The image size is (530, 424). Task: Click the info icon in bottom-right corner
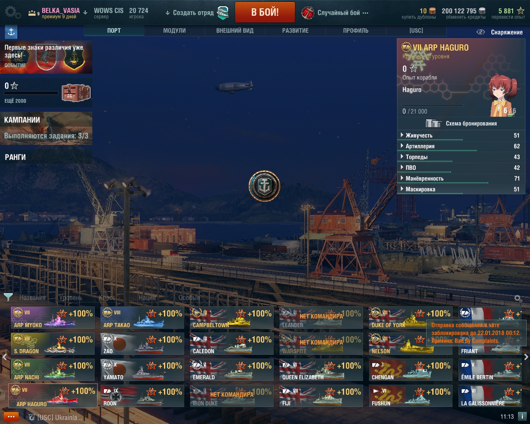(522, 416)
